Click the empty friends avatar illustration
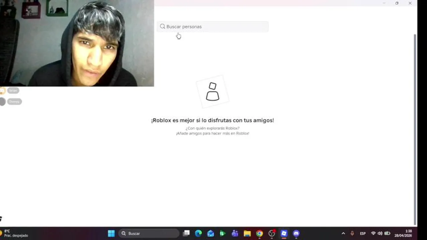 point(212,92)
